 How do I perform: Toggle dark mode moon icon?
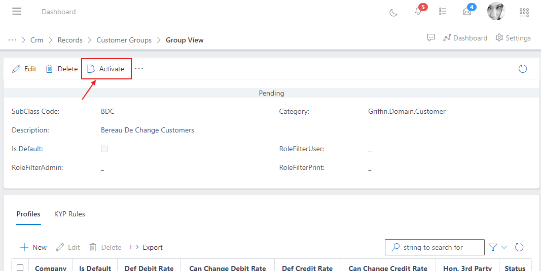[393, 12]
